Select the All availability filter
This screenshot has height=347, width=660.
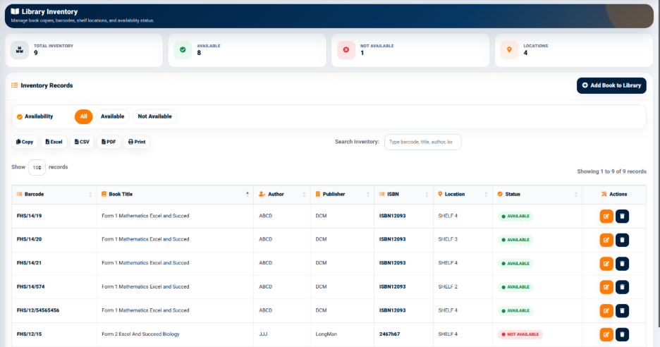coord(83,116)
